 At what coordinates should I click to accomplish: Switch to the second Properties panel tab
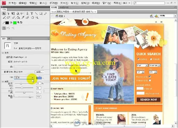pyautogui.click(x=9, y=39)
